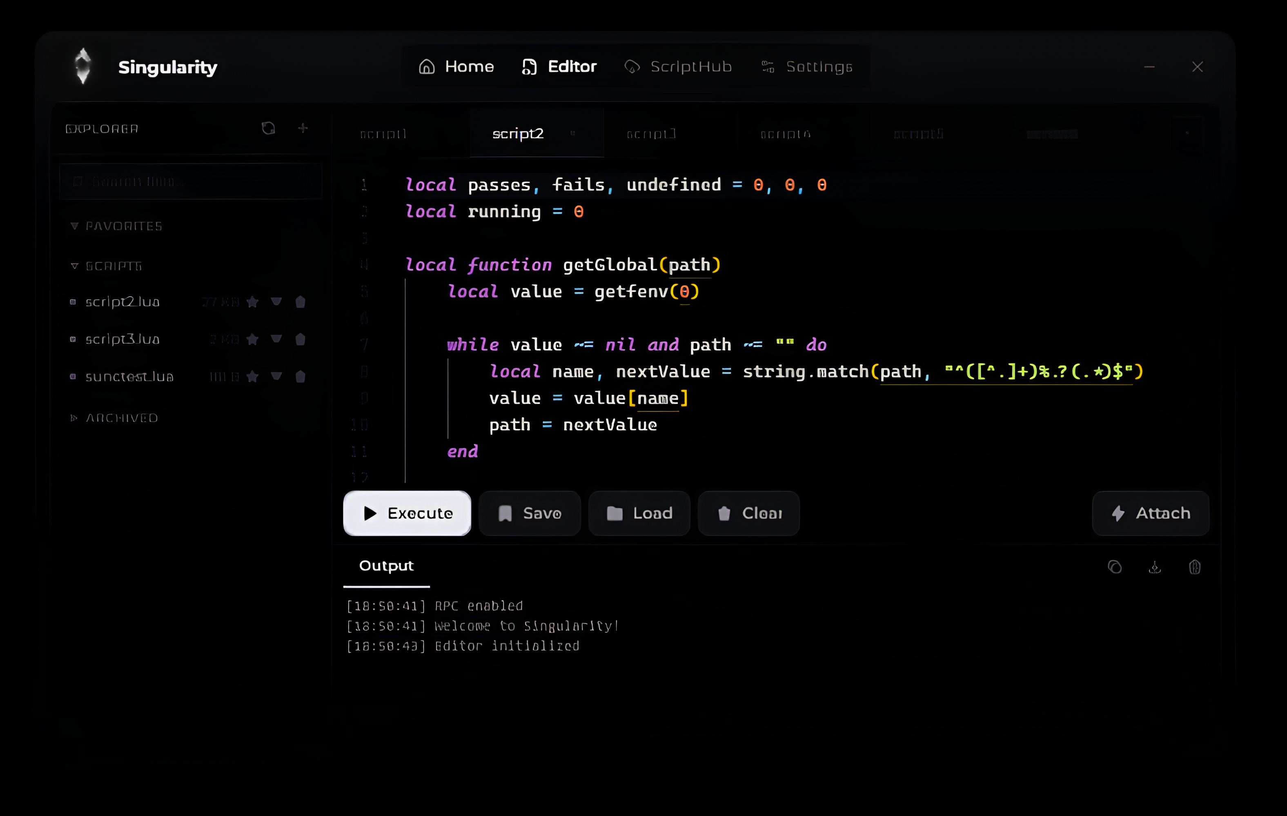Click the 'value = value[name]' line
The width and height of the screenshot is (1287, 816).
[589, 398]
